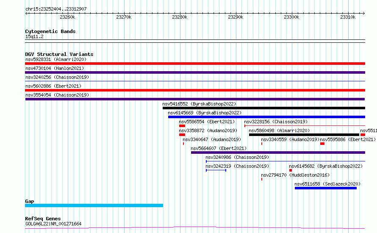The image size is (377, 233).
Task: Open the nsv3340559 (Audano2019) label
Action: click(290, 139)
